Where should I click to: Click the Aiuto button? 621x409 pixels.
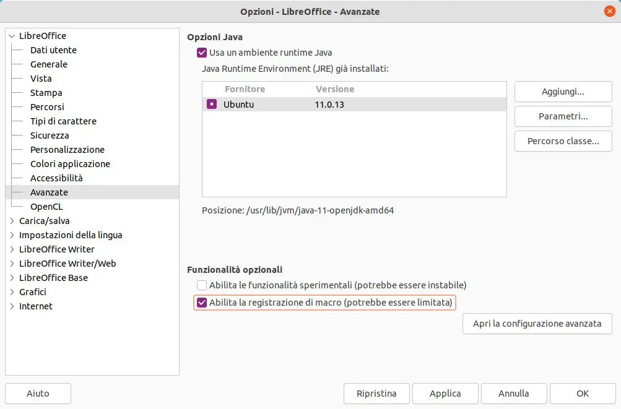pyautogui.click(x=38, y=394)
